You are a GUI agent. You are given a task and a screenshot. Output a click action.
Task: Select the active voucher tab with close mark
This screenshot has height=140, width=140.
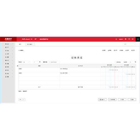(x=30, y=44)
